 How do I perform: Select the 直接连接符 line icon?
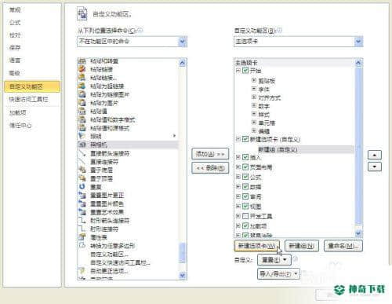tap(82, 162)
